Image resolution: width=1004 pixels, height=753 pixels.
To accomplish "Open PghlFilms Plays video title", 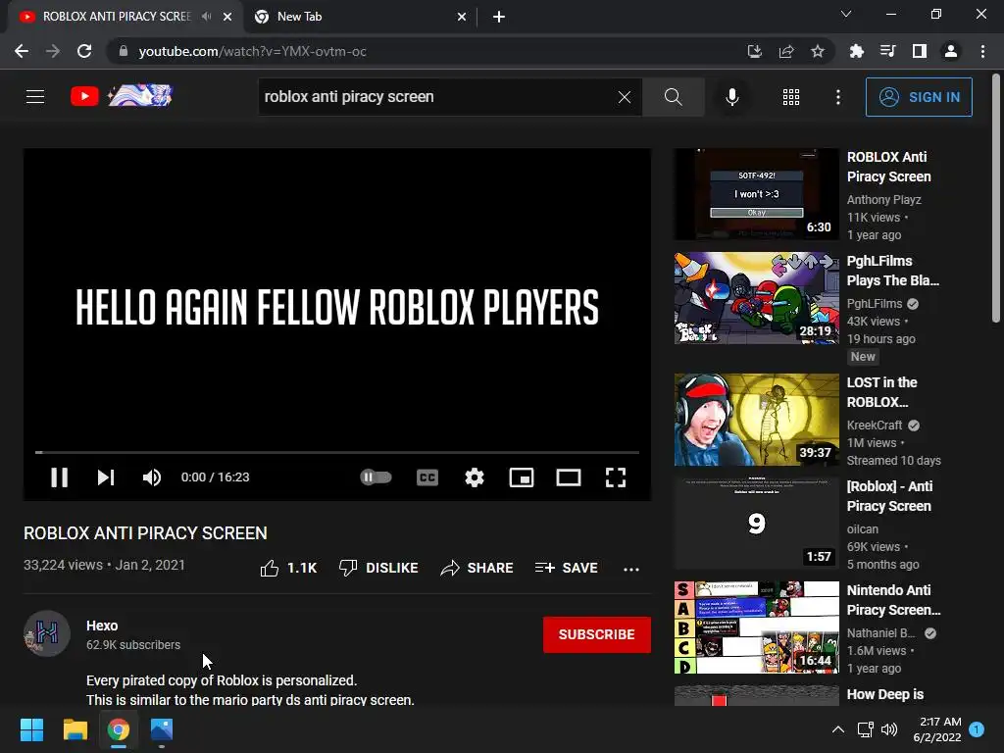I will 893,271.
